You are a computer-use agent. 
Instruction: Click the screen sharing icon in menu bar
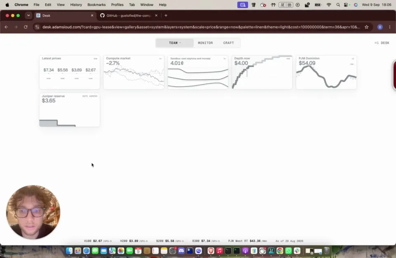(x=243, y=5)
